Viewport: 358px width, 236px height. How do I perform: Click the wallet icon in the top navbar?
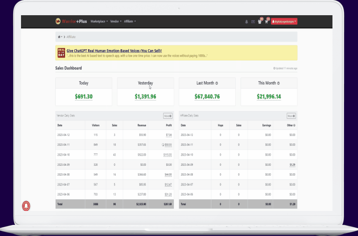[253, 22]
